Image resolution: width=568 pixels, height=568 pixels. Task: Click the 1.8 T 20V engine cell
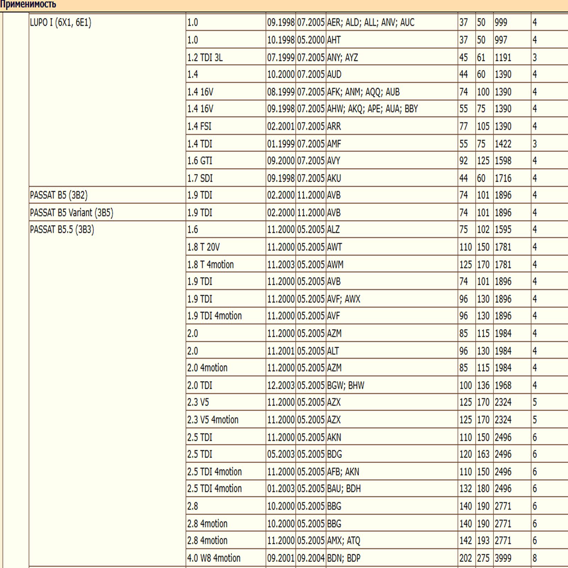pyautogui.click(x=226, y=247)
